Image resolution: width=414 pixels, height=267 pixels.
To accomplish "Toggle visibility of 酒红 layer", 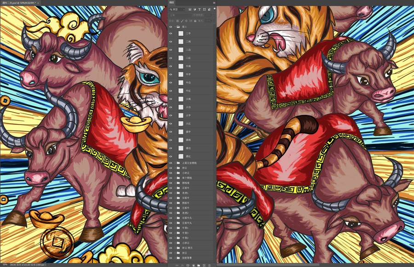I will tap(171, 156).
